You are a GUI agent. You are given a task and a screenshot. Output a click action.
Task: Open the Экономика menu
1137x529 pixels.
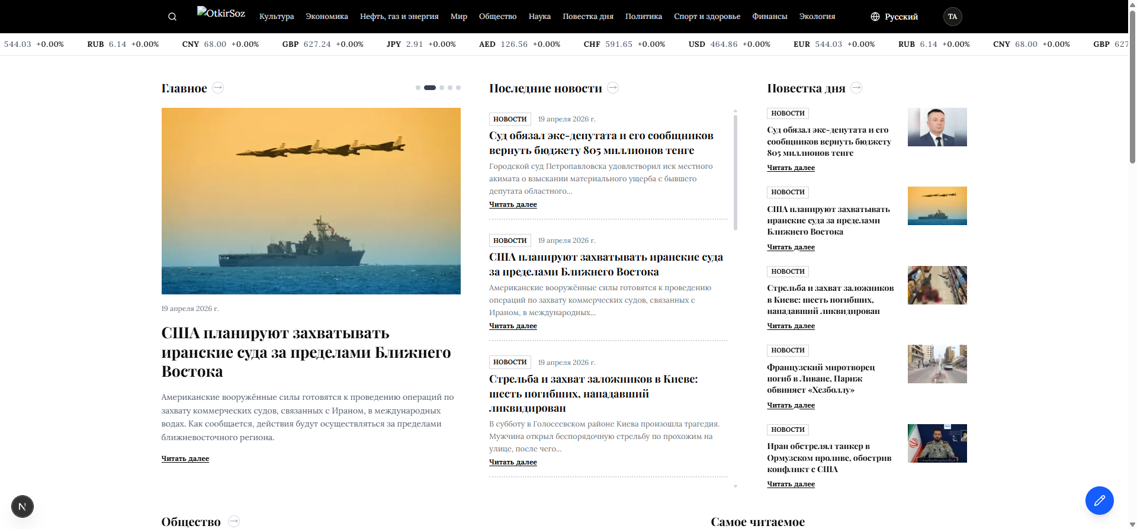pyautogui.click(x=327, y=17)
